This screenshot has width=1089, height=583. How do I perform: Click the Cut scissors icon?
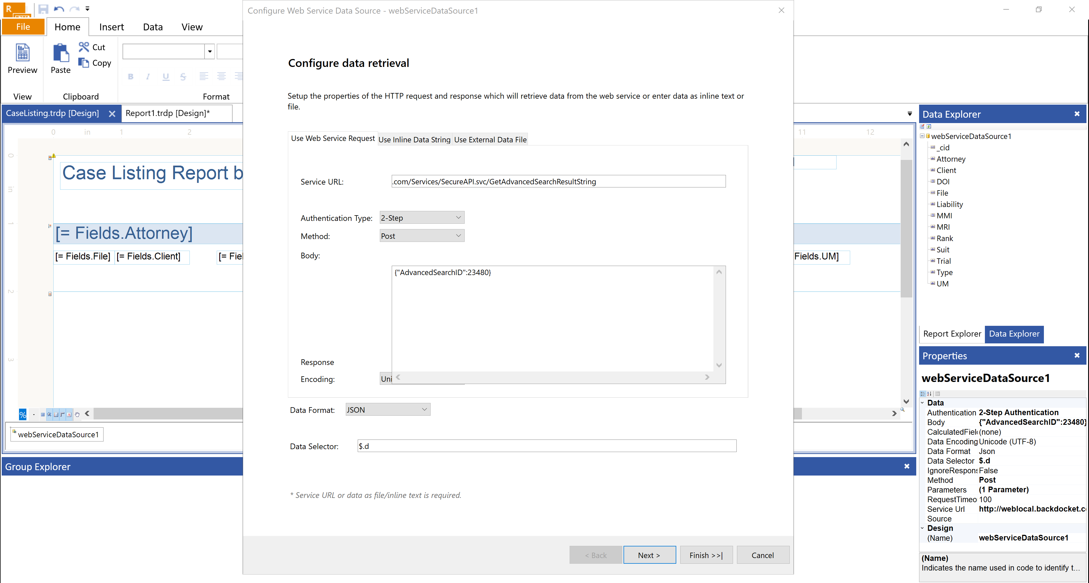point(84,47)
